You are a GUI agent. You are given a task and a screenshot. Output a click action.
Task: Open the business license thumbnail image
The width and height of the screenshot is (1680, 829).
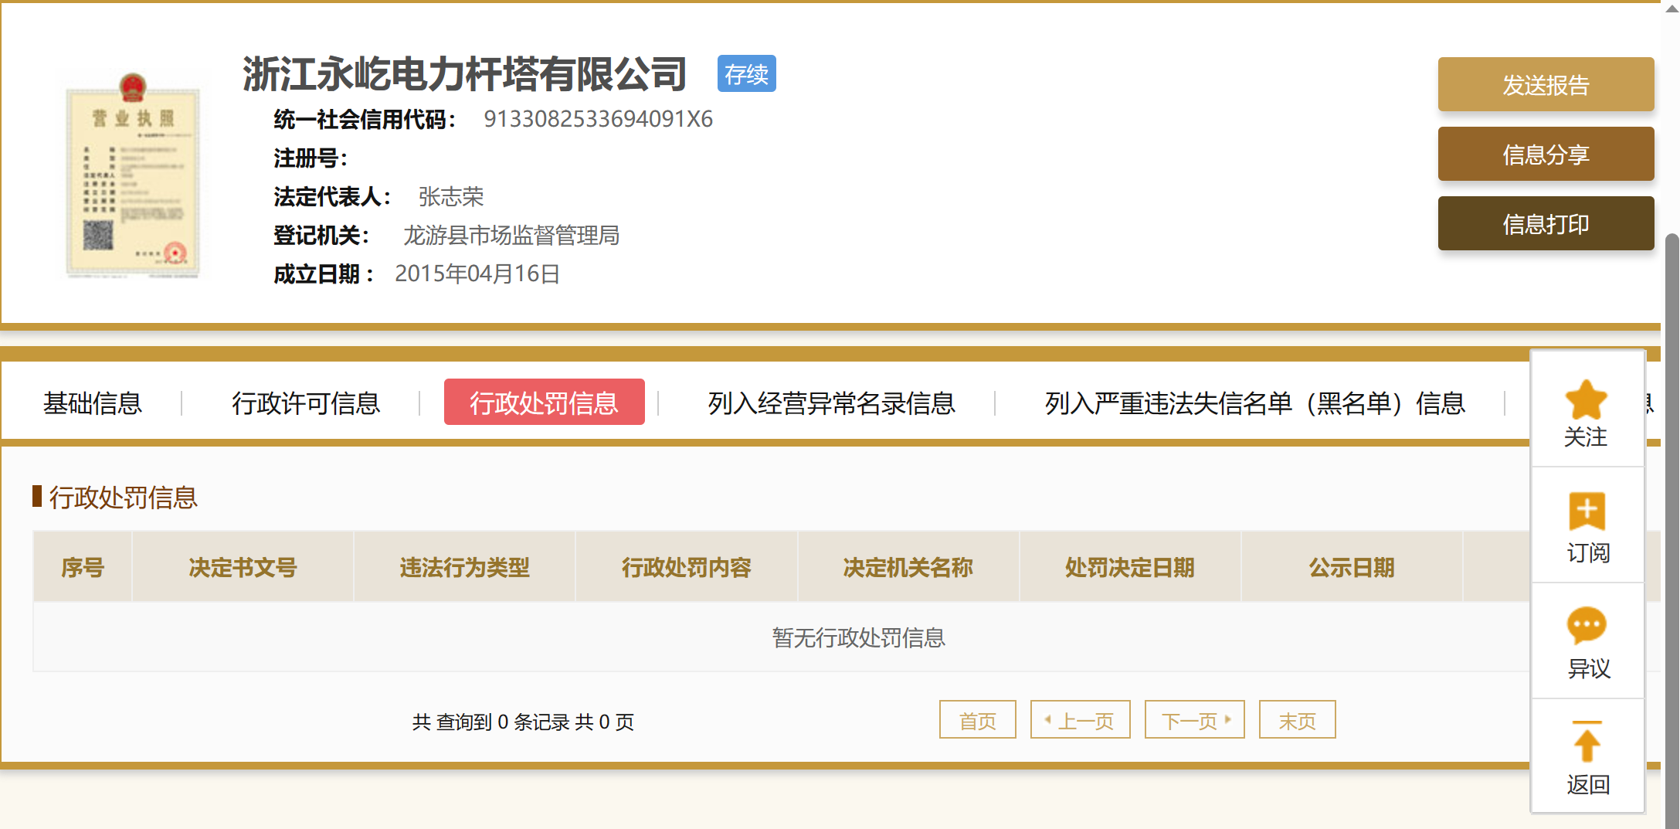pyautogui.click(x=133, y=176)
